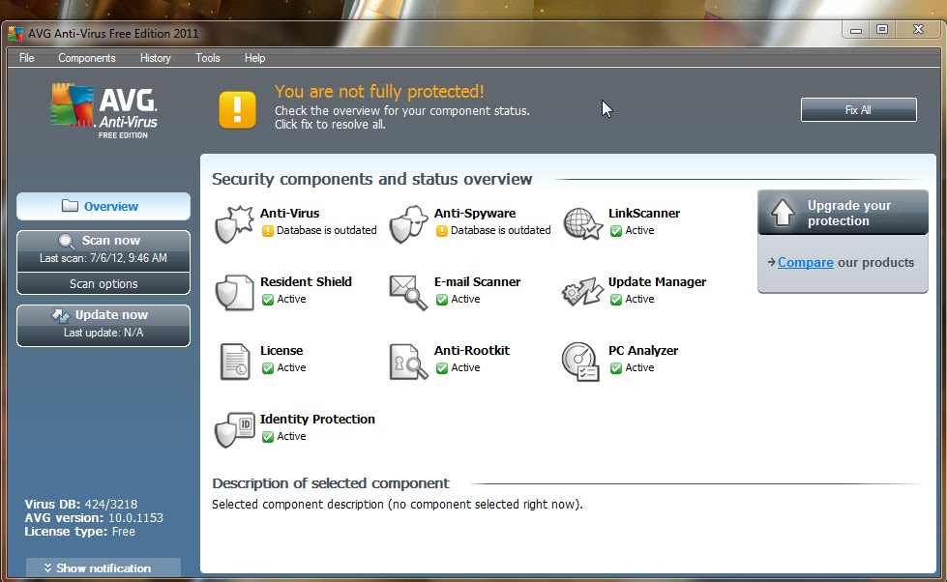
Task: Open the Identity Protection ID shield icon
Action: click(235, 430)
